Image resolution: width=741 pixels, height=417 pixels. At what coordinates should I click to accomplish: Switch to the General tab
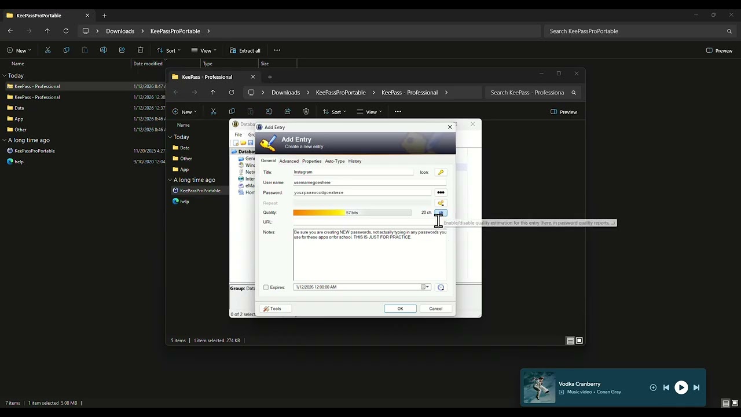[268, 161]
